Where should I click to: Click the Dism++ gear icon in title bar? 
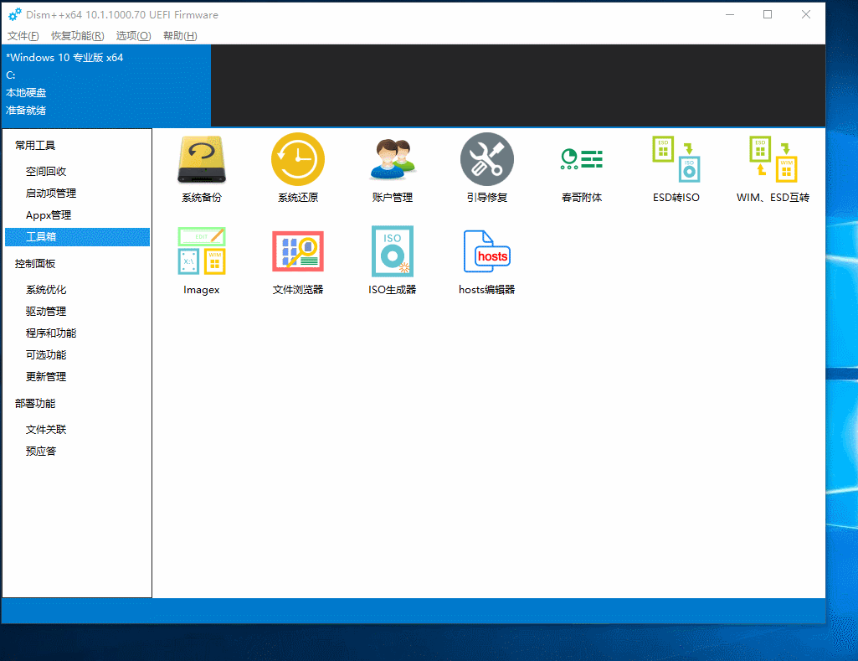tap(15, 15)
